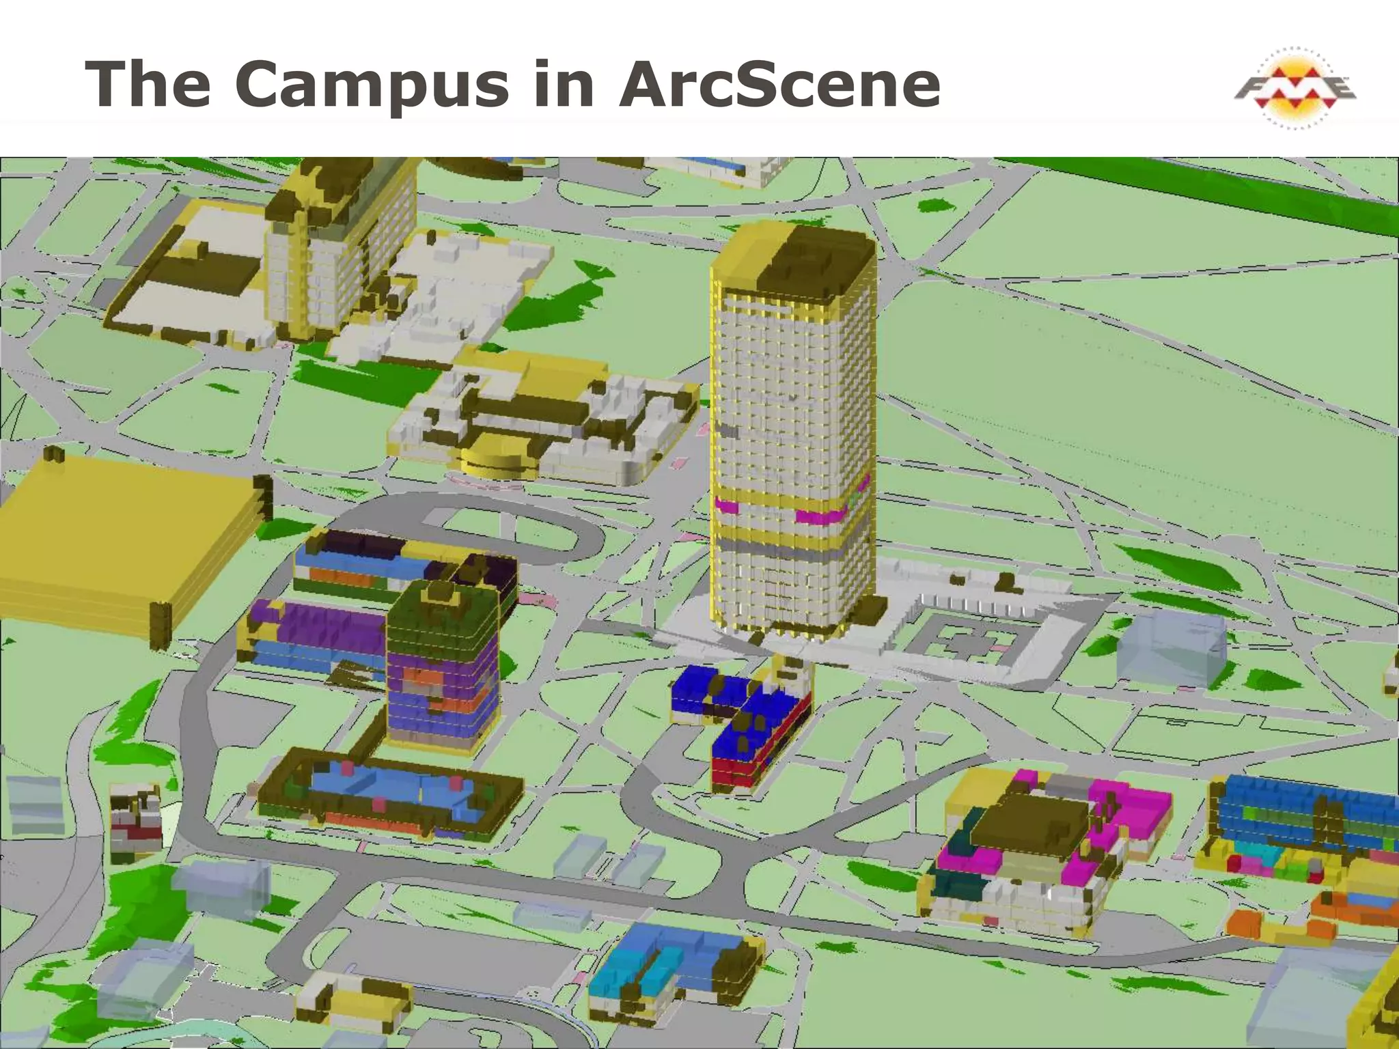
Task: Select the blue and red L-shaped building
Action: coord(743,724)
